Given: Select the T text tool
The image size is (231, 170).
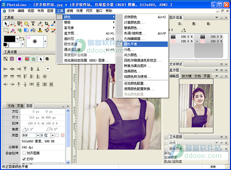Looking at the screenshot, I should (x=33, y=23).
